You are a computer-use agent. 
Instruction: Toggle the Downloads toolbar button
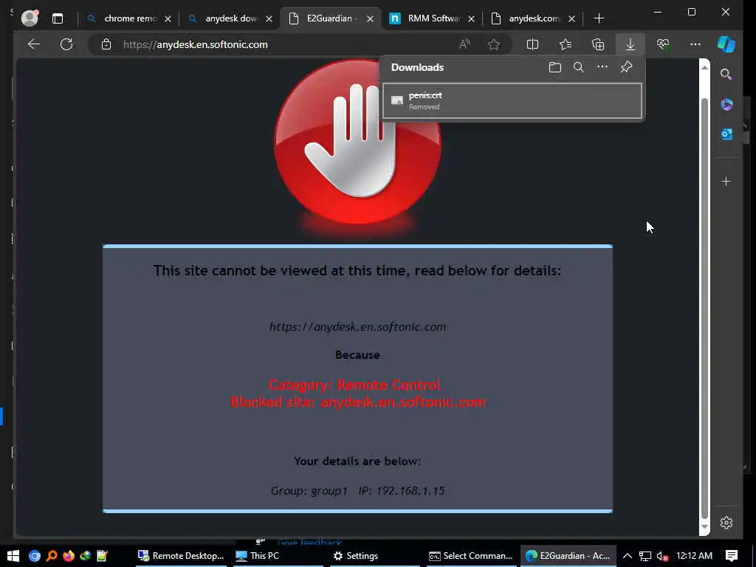[x=630, y=44]
